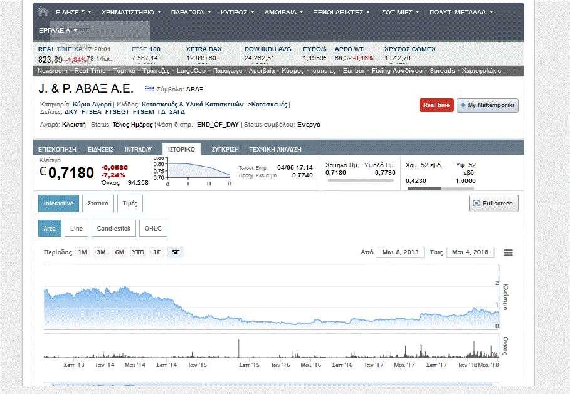Viewport: 570px width, 394px height.
Task: Set chart period to 1M
Action: [x=83, y=252]
